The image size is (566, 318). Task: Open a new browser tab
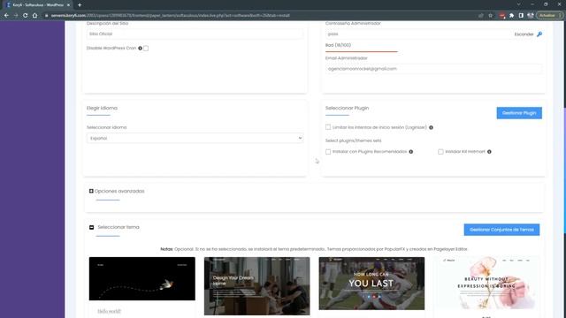(x=80, y=5)
